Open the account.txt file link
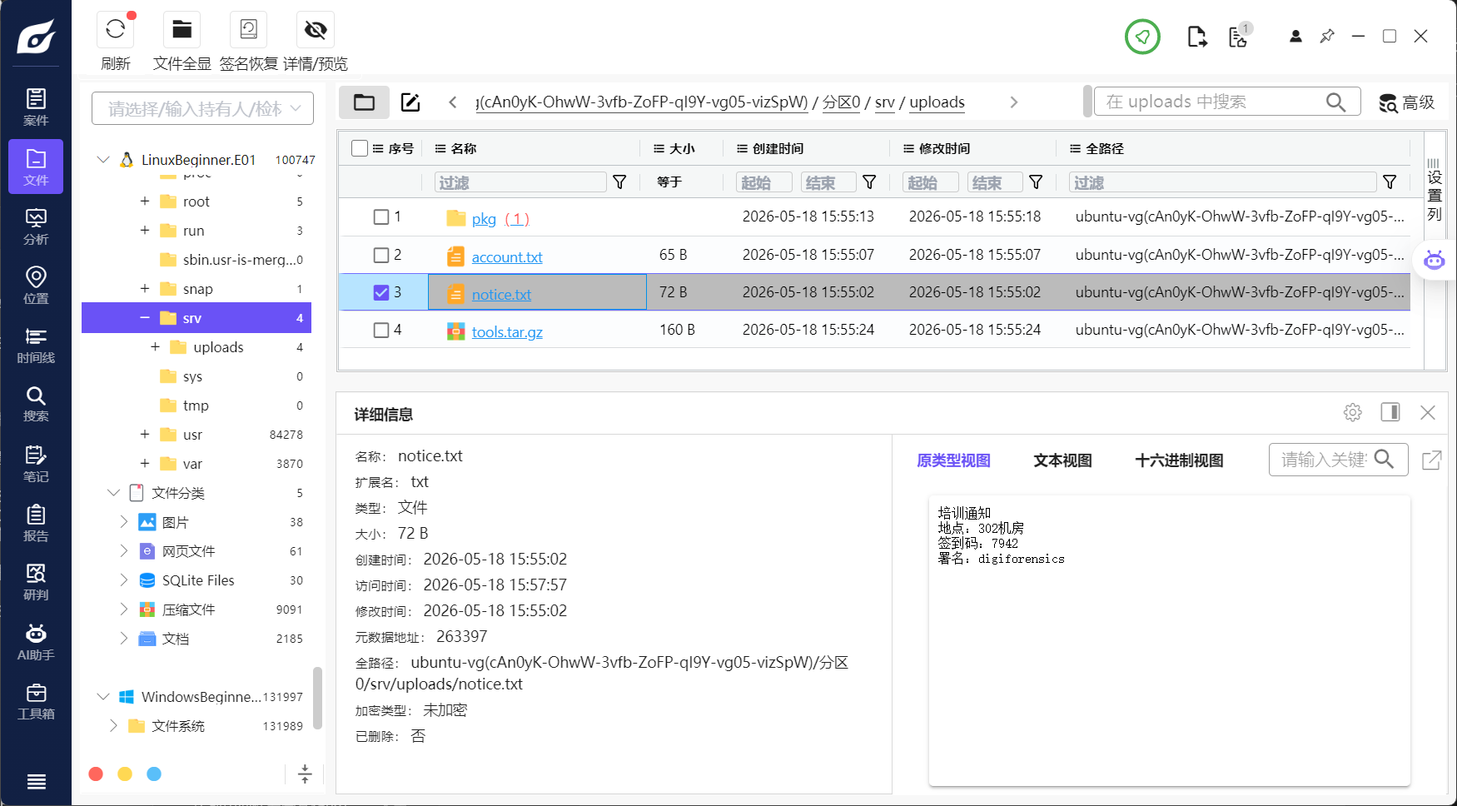The image size is (1457, 806). click(507, 257)
